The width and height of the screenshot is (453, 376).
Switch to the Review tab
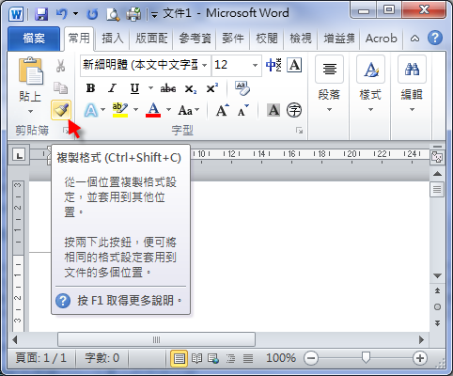coord(267,39)
